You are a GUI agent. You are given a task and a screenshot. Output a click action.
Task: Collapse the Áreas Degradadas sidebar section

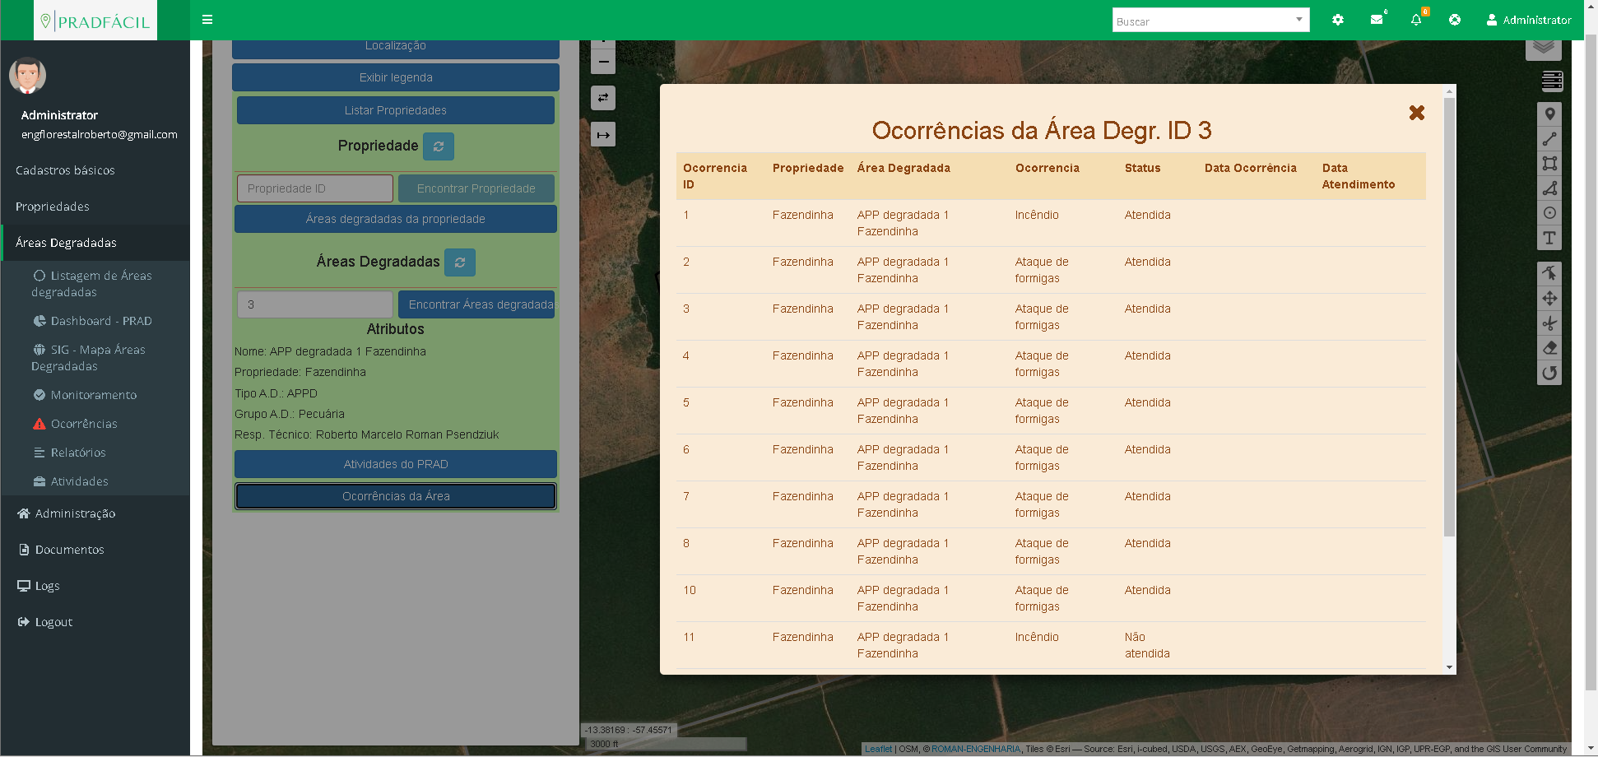point(66,243)
